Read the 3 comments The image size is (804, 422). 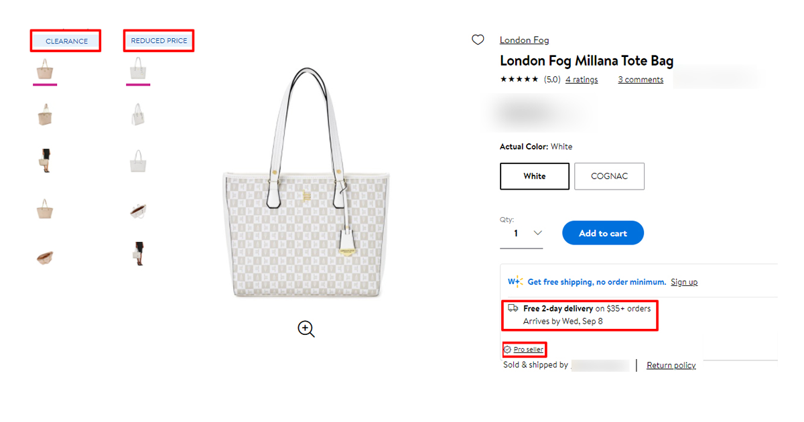pos(640,79)
